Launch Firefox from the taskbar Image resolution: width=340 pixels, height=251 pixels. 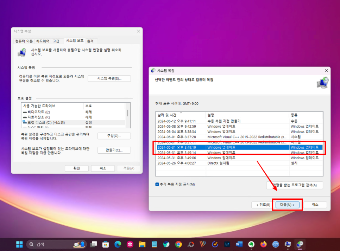tap(264, 244)
